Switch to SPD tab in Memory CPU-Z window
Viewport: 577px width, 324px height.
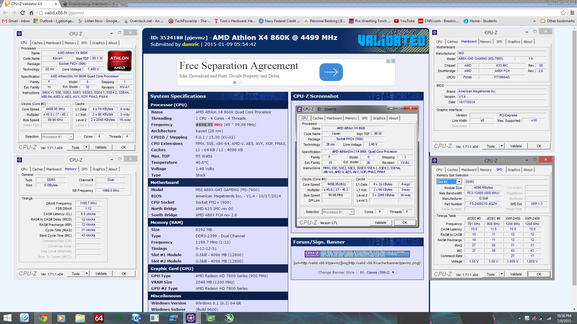tap(84, 169)
